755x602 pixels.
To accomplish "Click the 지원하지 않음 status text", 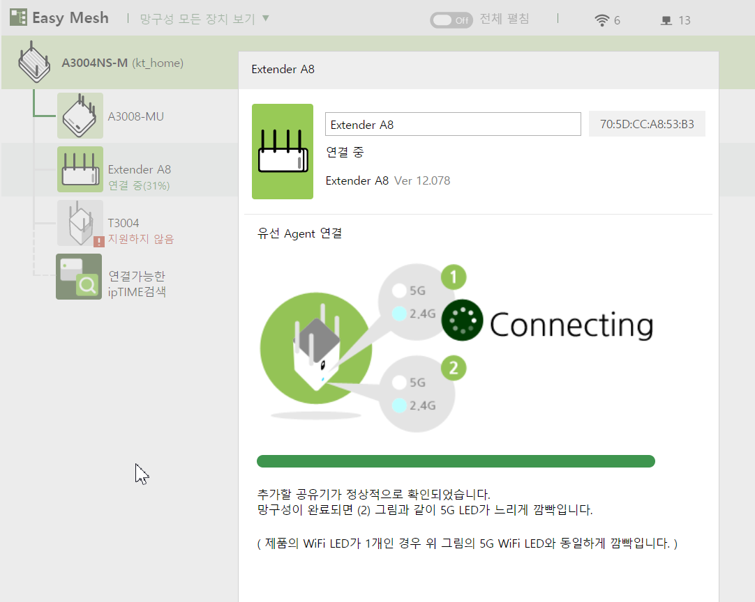I will click(140, 239).
